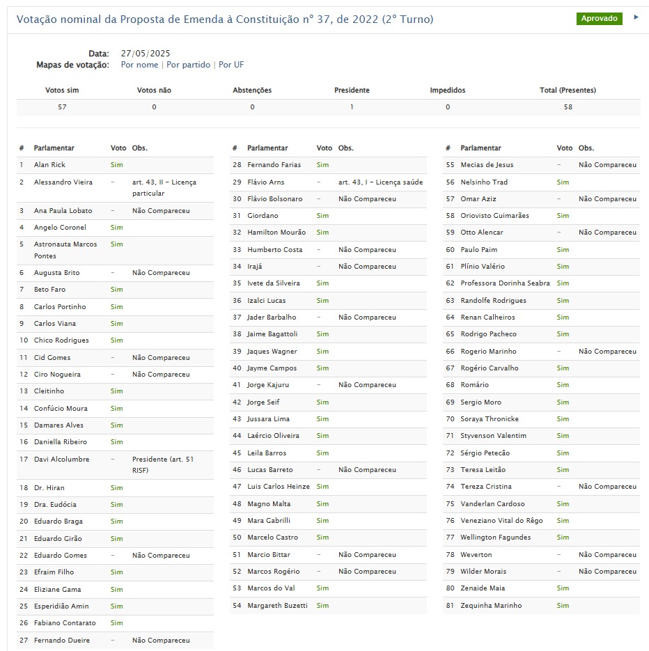Click the Total (Presentes) column header

pos(568,91)
